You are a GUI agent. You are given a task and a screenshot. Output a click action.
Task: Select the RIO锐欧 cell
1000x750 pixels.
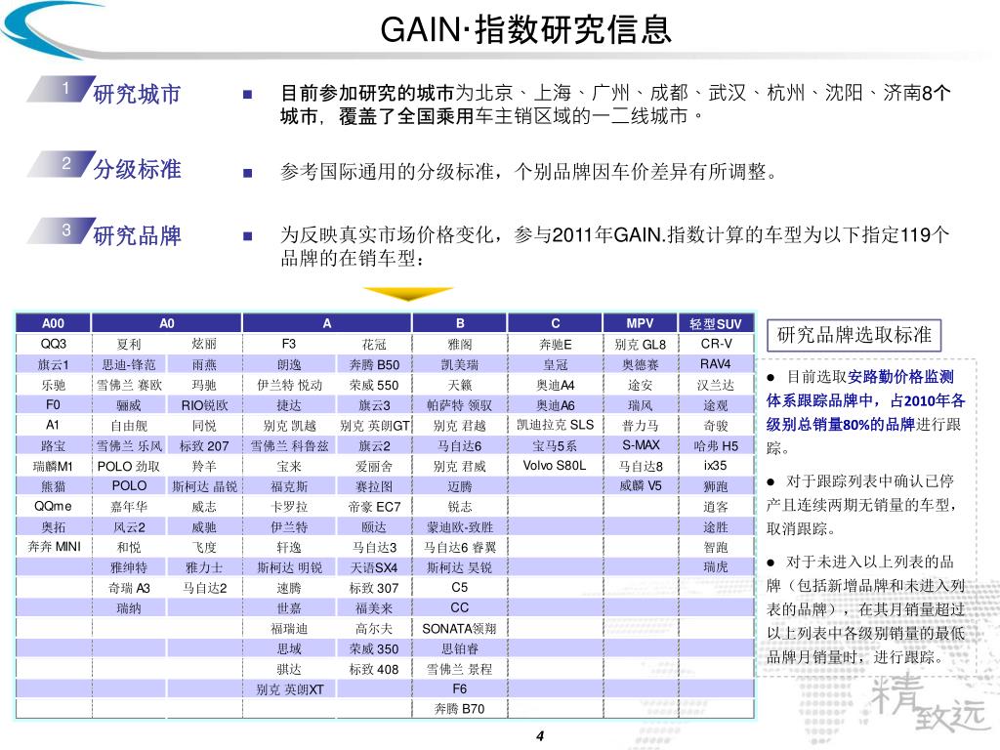pyautogui.click(x=204, y=405)
